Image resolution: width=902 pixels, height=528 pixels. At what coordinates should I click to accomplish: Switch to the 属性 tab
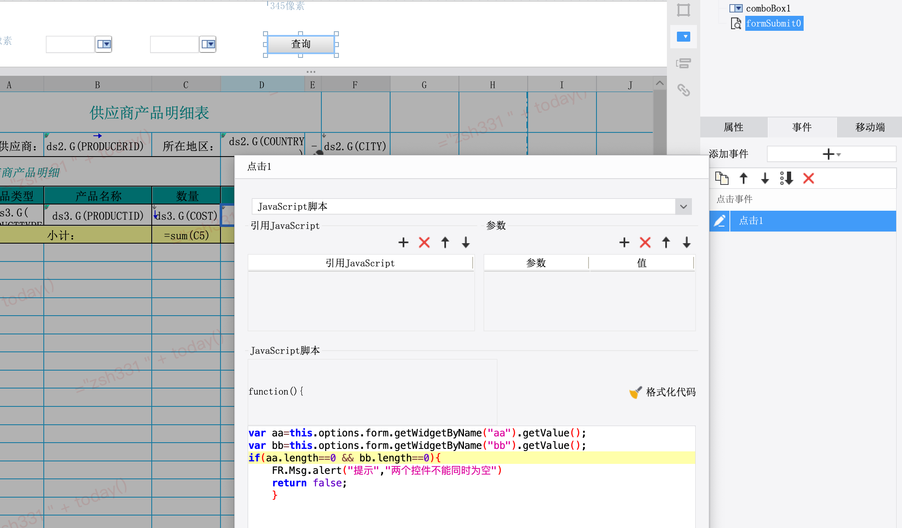click(734, 127)
